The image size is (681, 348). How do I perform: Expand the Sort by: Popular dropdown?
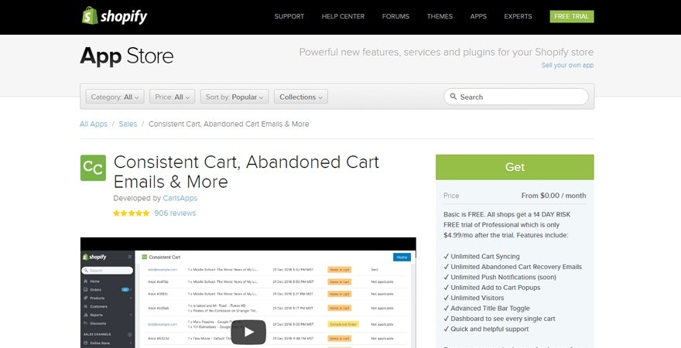(234, 97)
